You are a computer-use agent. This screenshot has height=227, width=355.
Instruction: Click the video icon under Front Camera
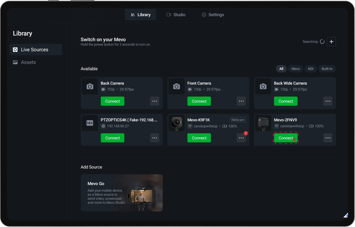[x=190, y=89]
